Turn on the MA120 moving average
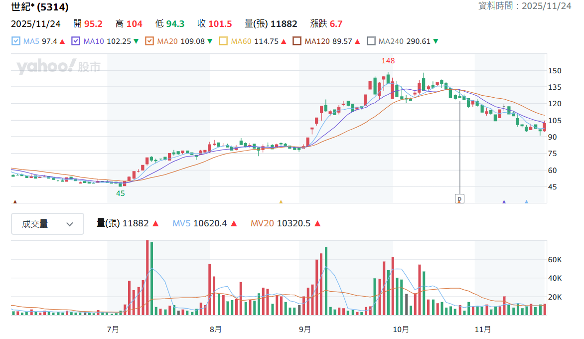This screenshot has height=339, width=584. [x=297, y=41]
